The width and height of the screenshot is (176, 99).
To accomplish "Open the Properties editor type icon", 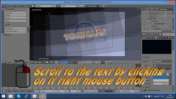I will click(144, 38).
